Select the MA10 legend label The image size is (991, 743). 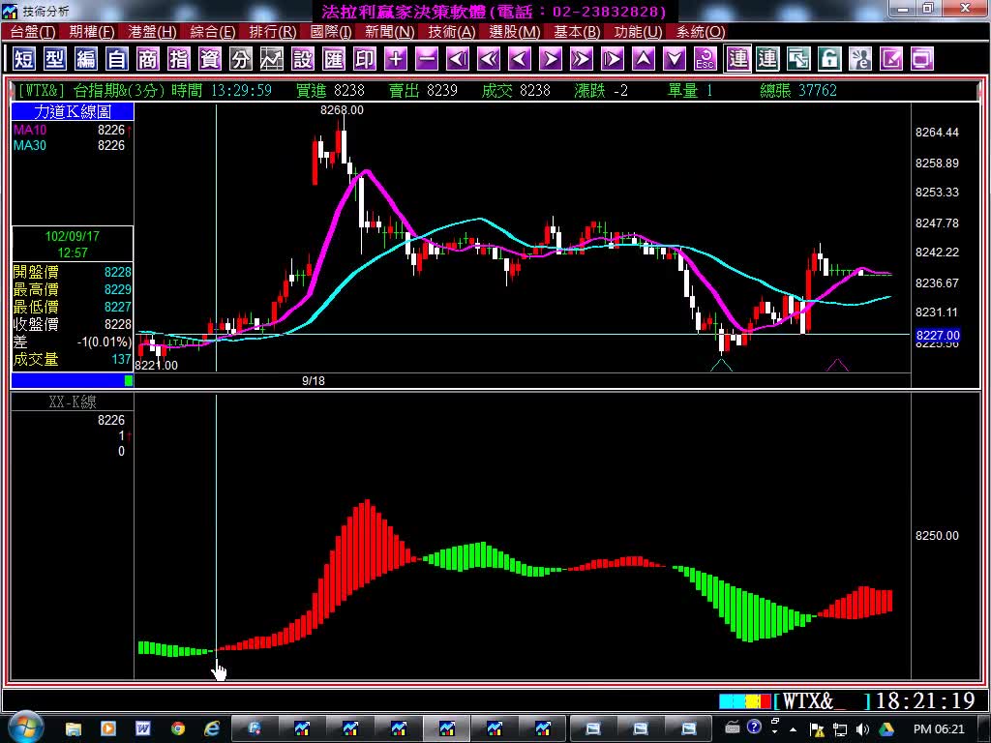point(30,131)
